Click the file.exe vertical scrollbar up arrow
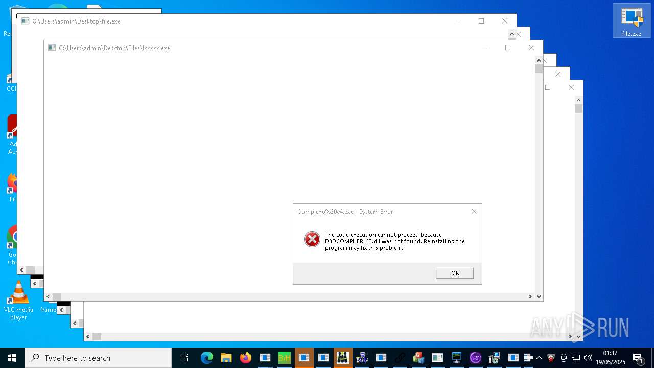Screen dimensions: 654x368 coord(512,34)
